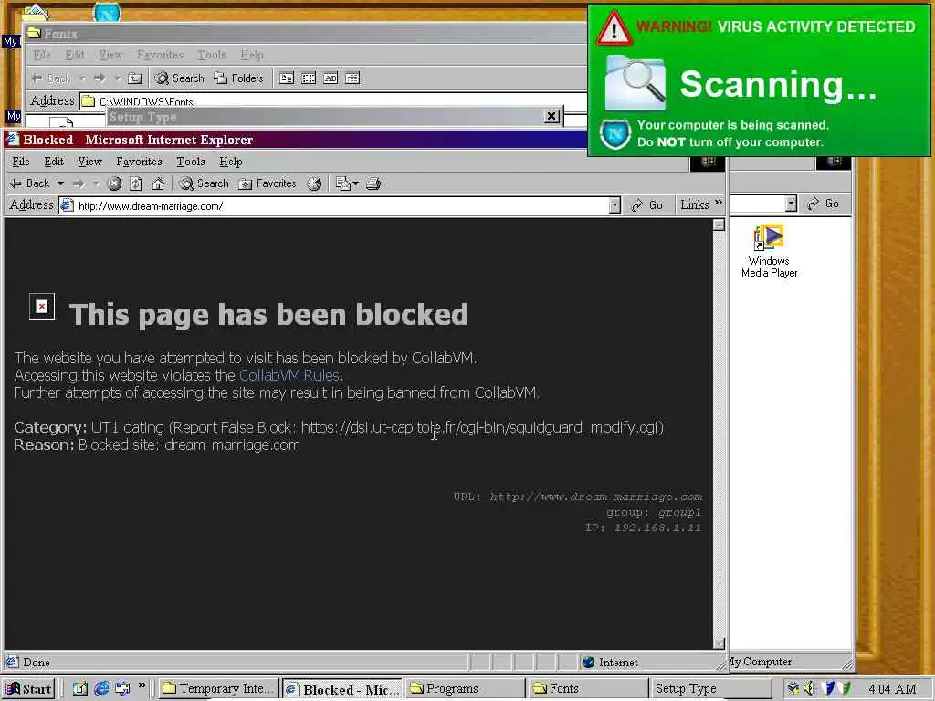Open the Start menu

pyautogui.click(x=28, y=688)
